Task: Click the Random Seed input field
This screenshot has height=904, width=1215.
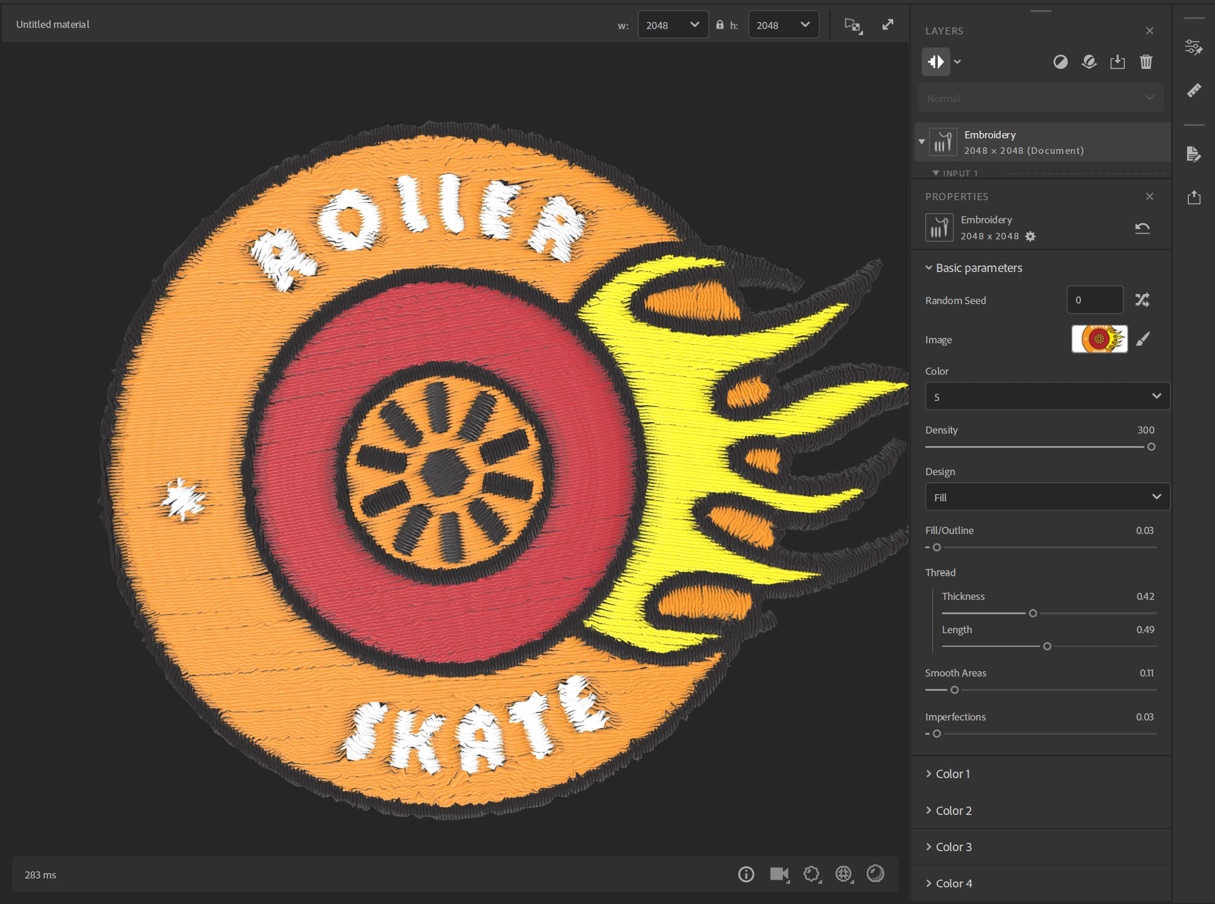Action: (1094, 300)
